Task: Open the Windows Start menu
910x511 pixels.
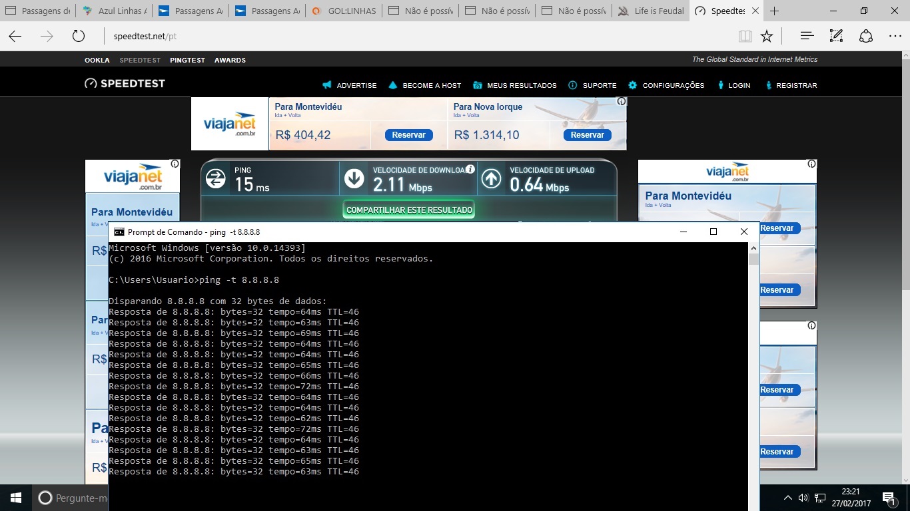Action: 16,498
